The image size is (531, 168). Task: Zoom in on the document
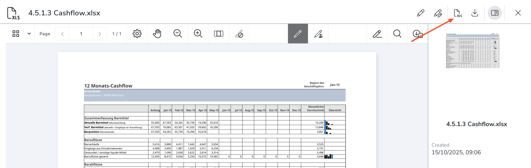click(x=198, y=34)
